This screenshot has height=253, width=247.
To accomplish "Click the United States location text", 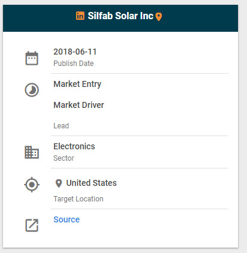I will 92,183.
